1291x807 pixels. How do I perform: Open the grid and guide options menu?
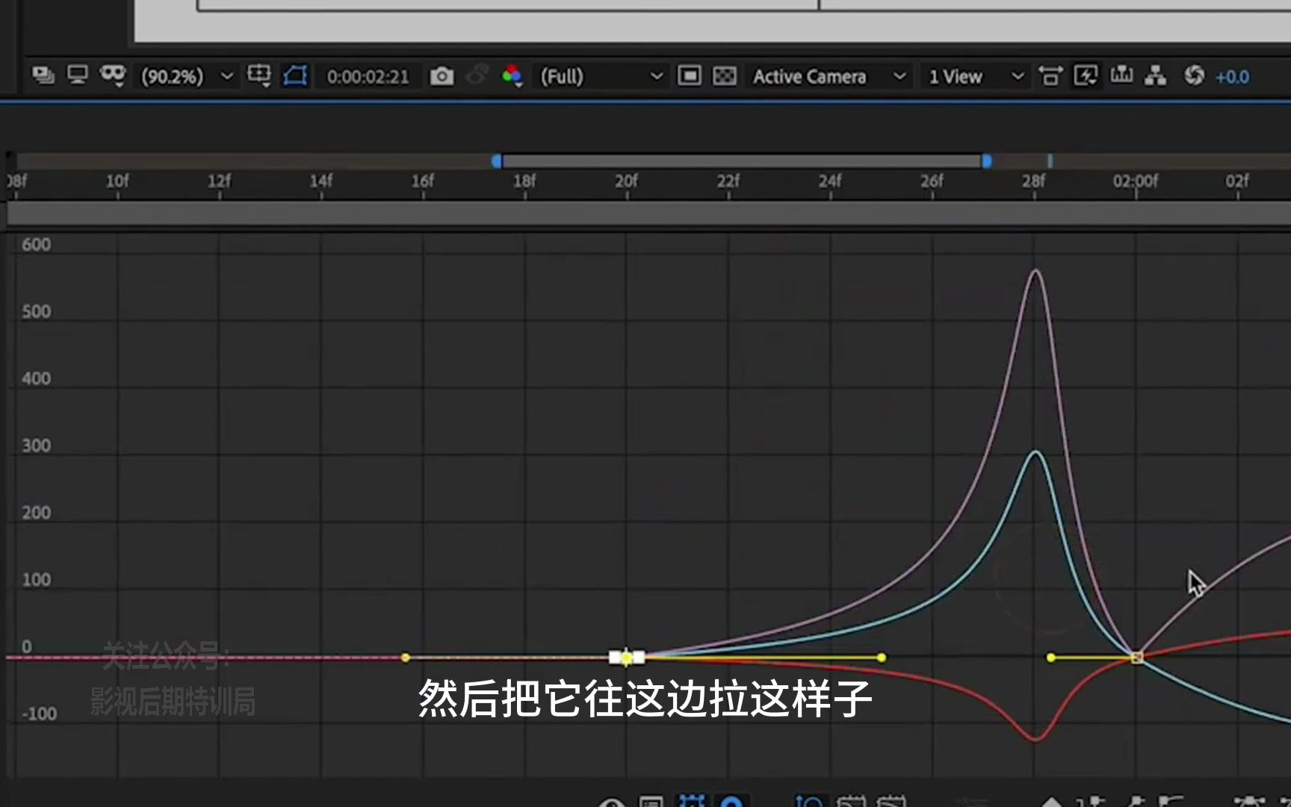pyautogui.click(x=260, y=75)
